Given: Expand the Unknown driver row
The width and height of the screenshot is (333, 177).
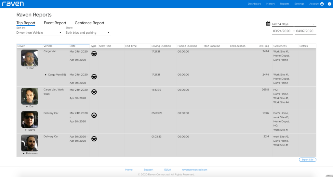Looking at the screenshot, I should 24,153.
